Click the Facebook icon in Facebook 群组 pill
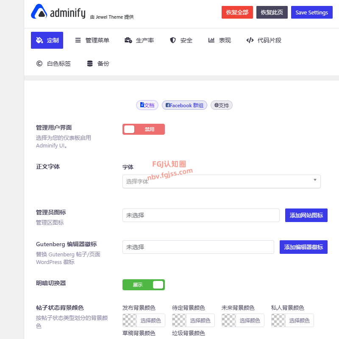Screen dimensions: 339x339 (167, 105)
